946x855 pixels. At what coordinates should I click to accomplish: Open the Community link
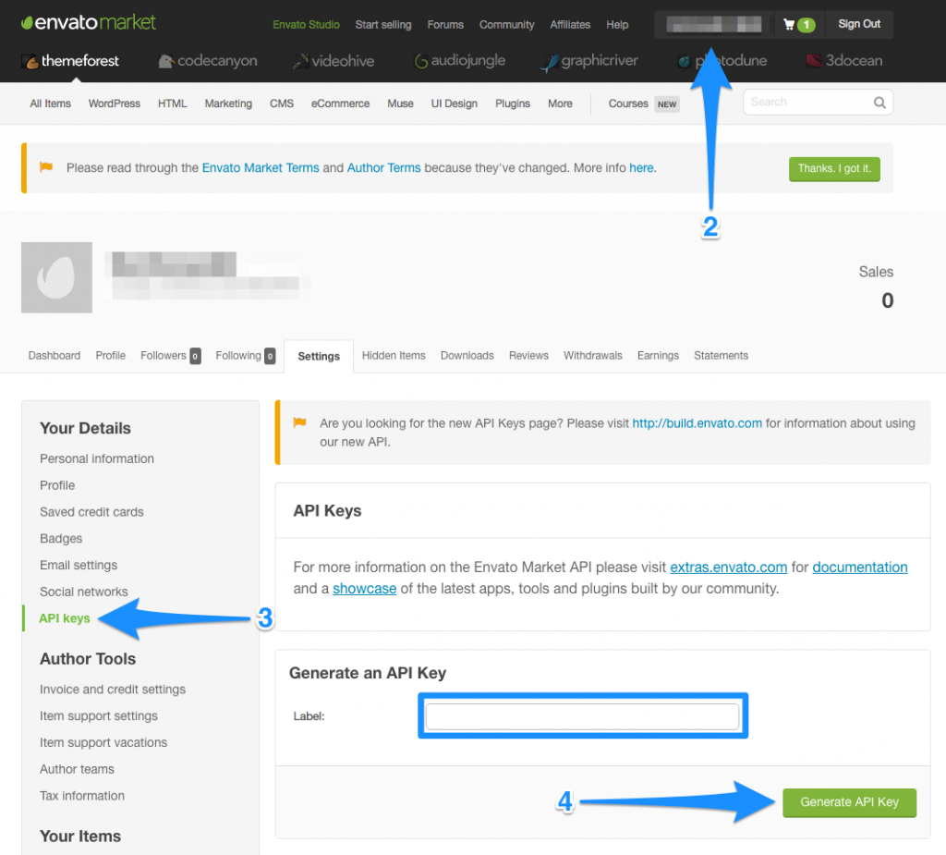click(507, 25)
